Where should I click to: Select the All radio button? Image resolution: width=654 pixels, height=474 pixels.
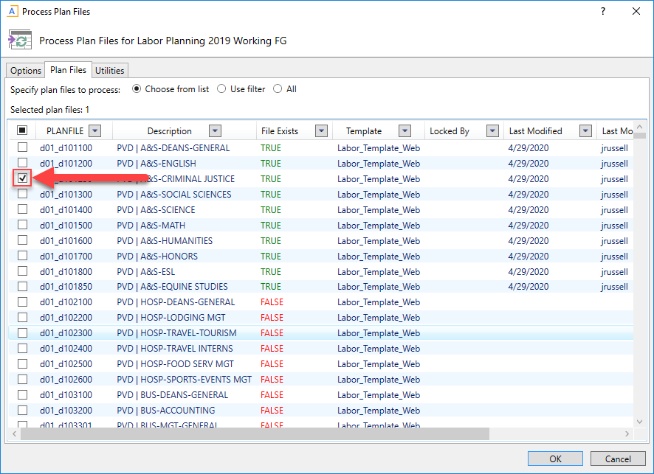[278, 89]
